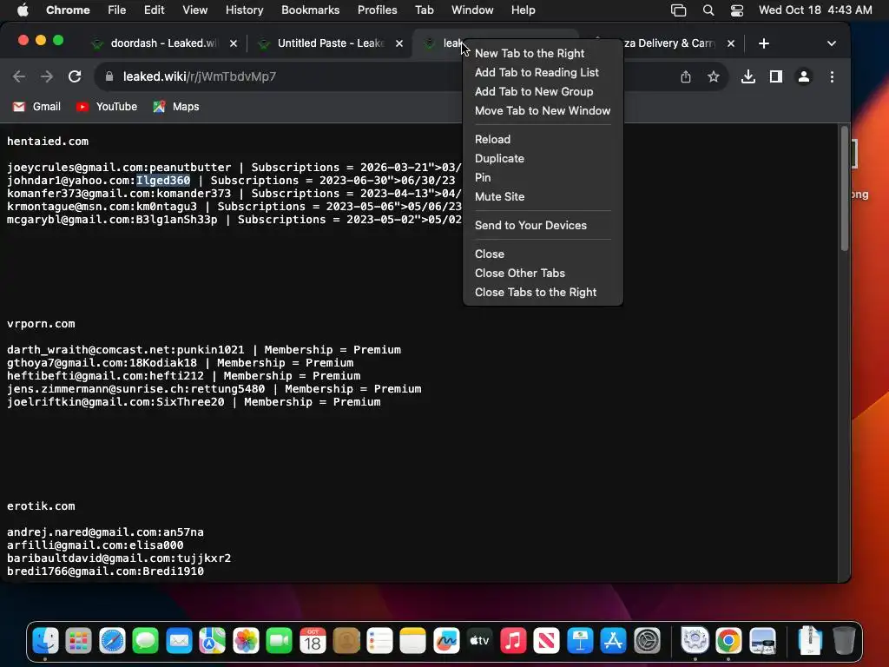Screen dimensions: 889x667
Task: Close the doordash tab
Action: coord(233,43)
